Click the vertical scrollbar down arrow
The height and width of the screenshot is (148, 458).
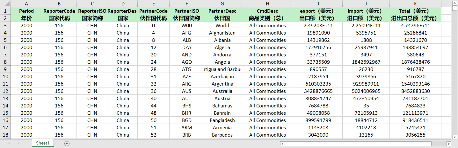pos(454,137)
